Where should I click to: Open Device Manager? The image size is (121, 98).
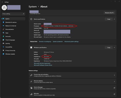coord(72,88)
